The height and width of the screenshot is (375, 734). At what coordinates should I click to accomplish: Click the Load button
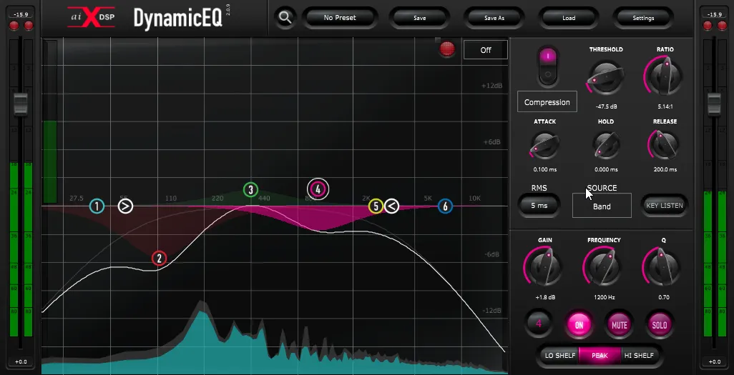(x=569, y=18)
